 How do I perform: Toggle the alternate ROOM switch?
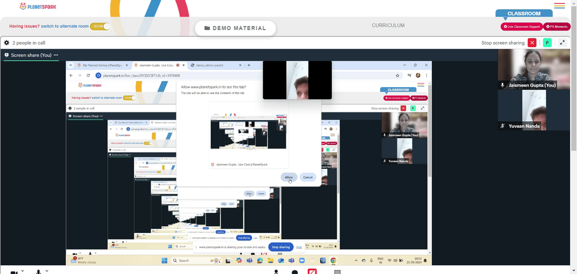(x=100, y=27)
